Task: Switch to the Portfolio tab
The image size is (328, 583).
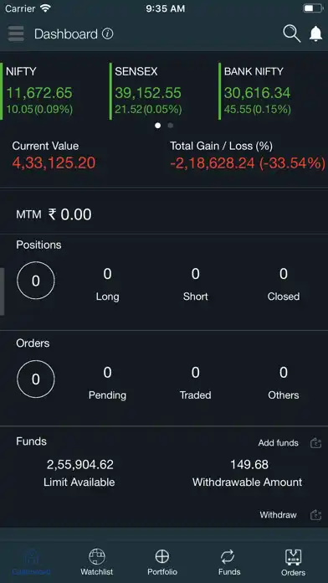Action: click(x=162, y=562)
